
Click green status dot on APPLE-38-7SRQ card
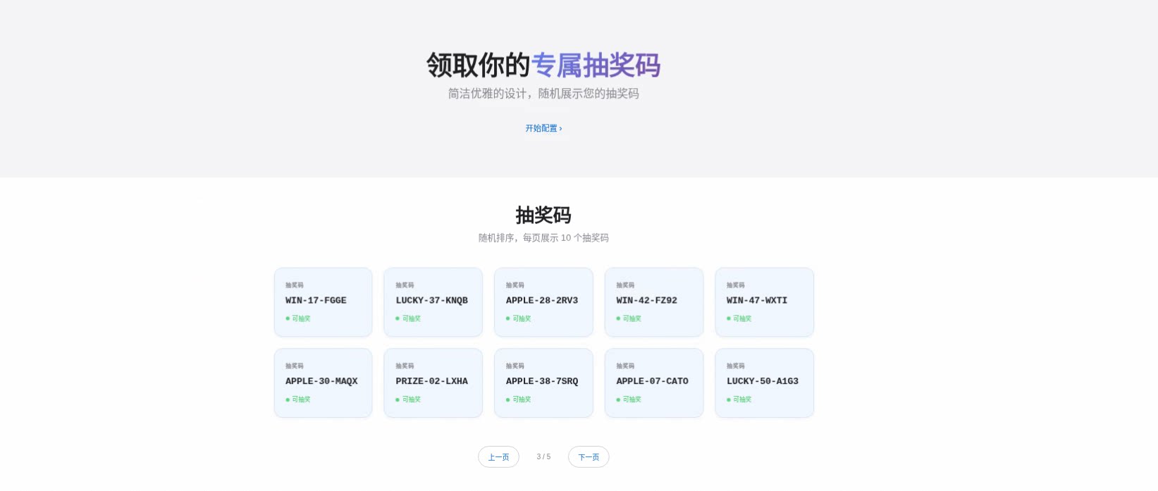tap(507, 400)
